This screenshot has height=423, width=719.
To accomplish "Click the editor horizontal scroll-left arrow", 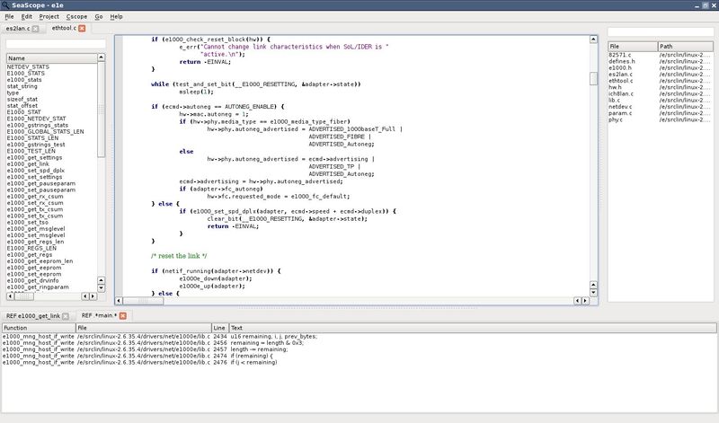I will click(119, 301).
